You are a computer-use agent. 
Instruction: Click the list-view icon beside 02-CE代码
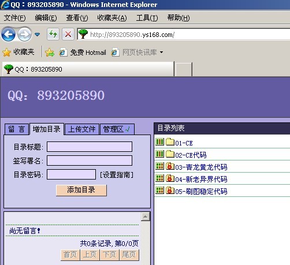(x=159, y=154)
